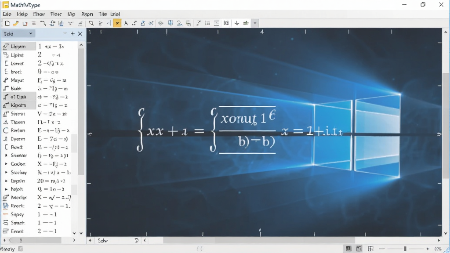Expand the Gmpiin tree item

[x=6, y=181]
